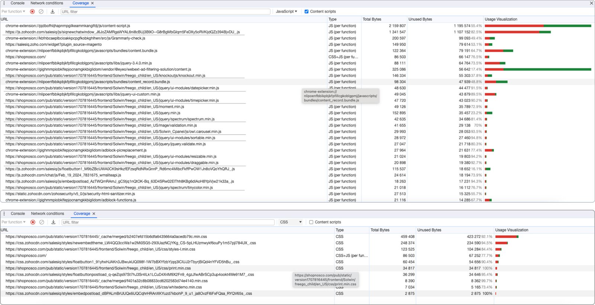Image resolution: width=595 pixels, height=305 pixels.
Task: Select the adblock-picreplacement.js row
Action: [x=297, y=150]
